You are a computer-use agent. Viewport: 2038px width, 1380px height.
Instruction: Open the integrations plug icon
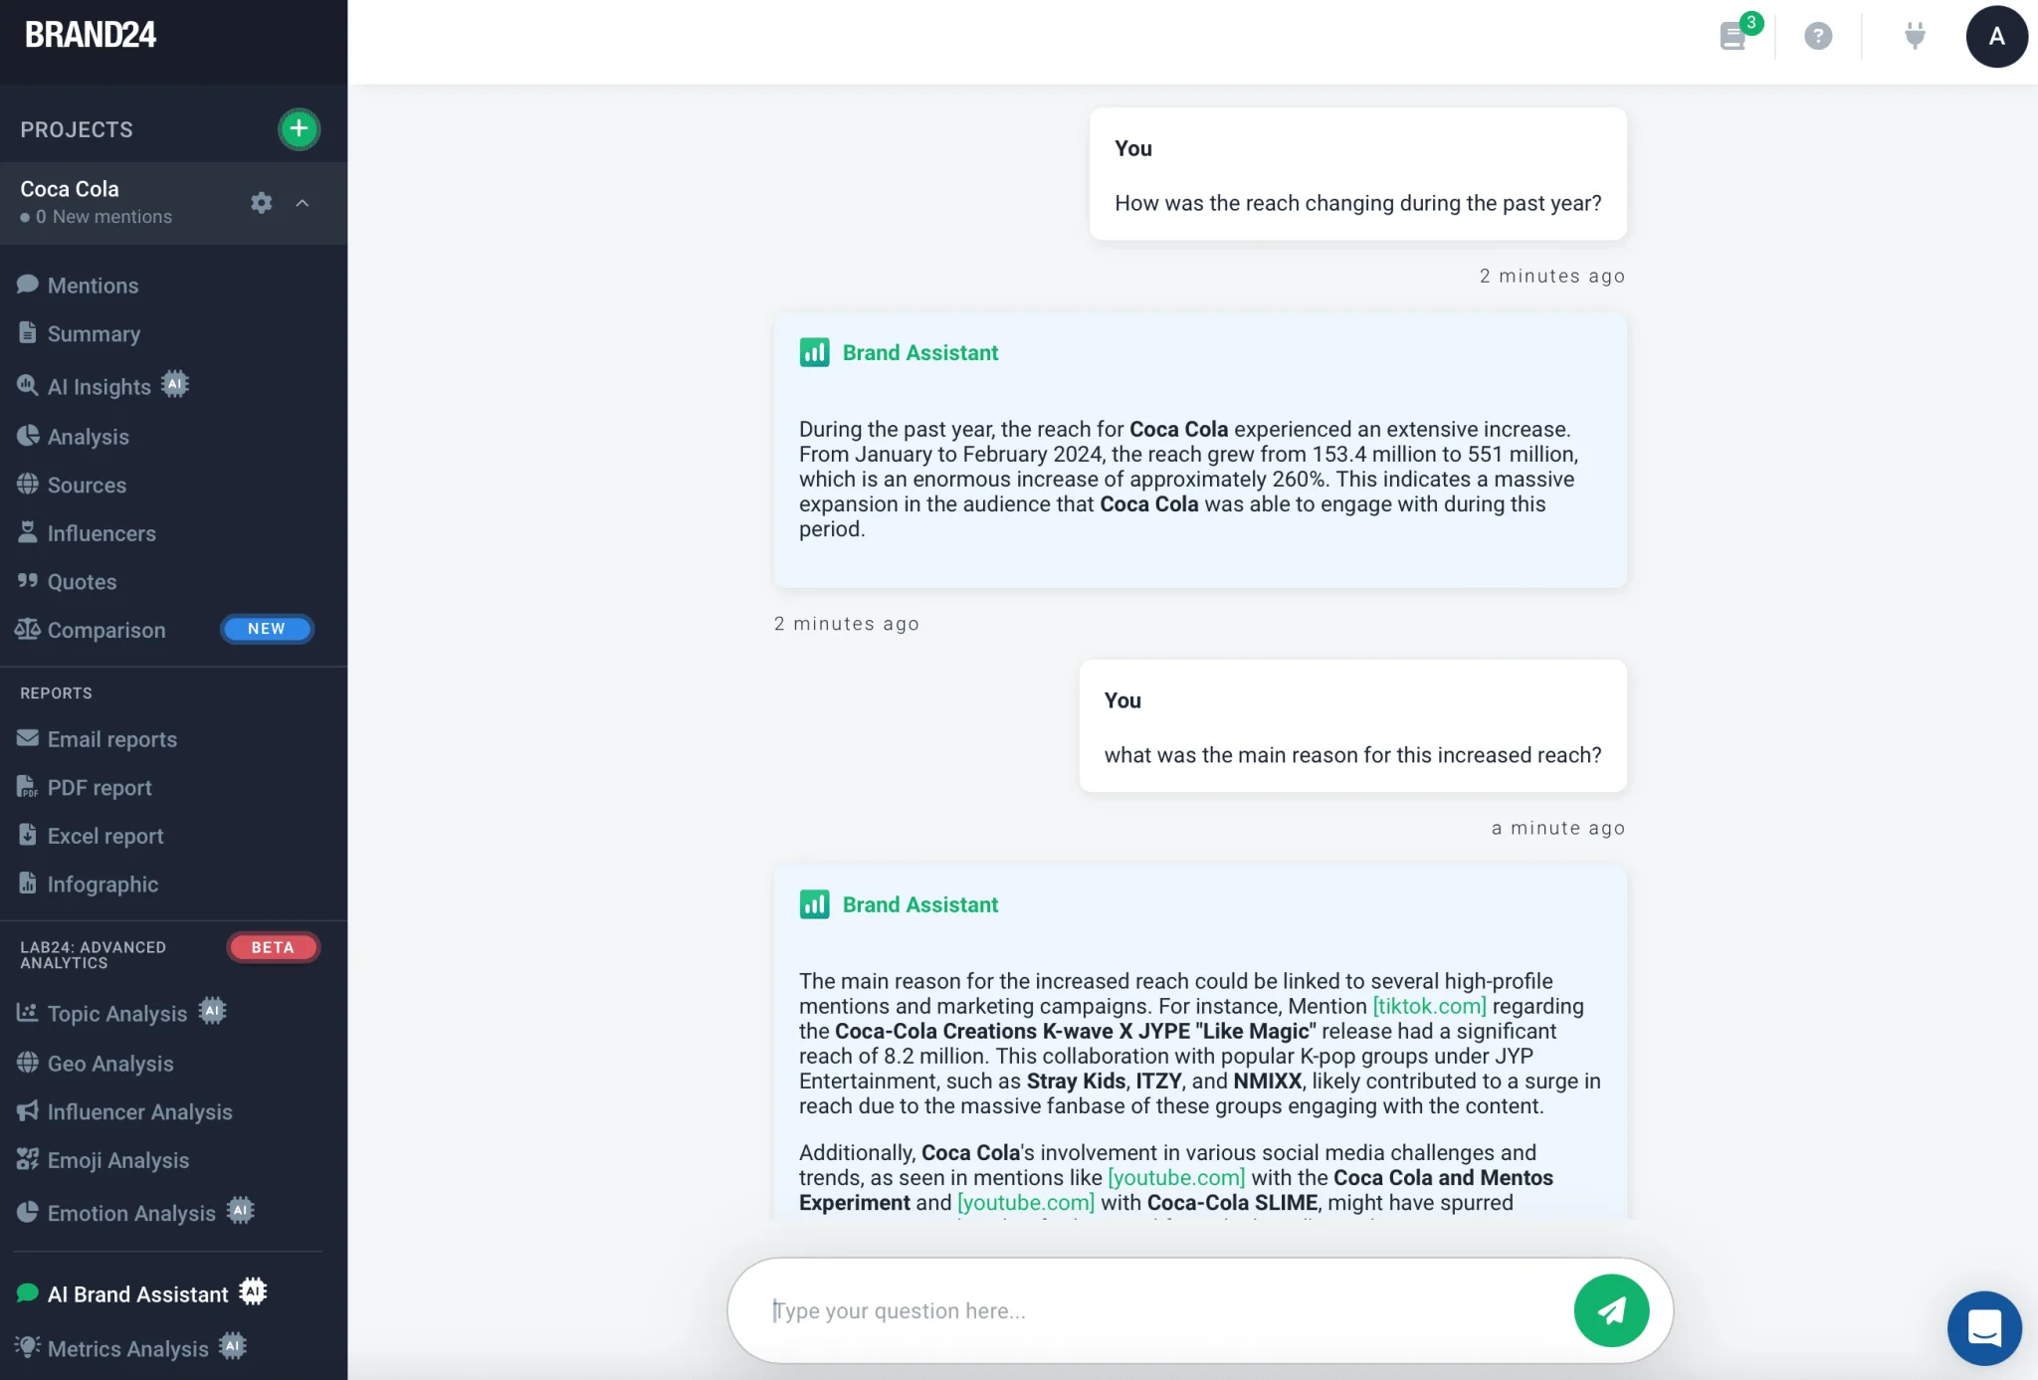[1915, 37]
